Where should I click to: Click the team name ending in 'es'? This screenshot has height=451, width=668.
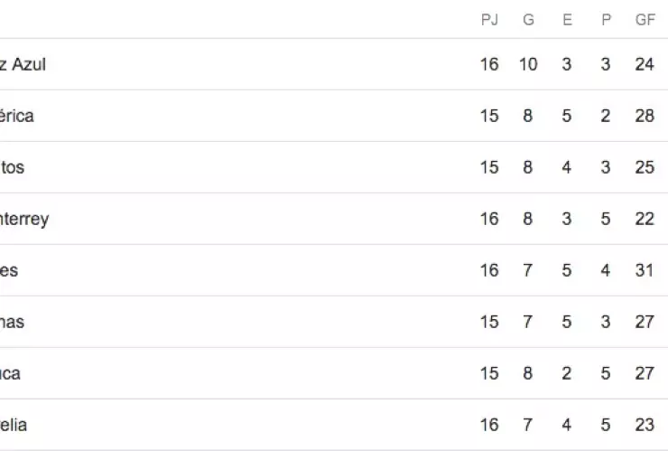[9, 270]
